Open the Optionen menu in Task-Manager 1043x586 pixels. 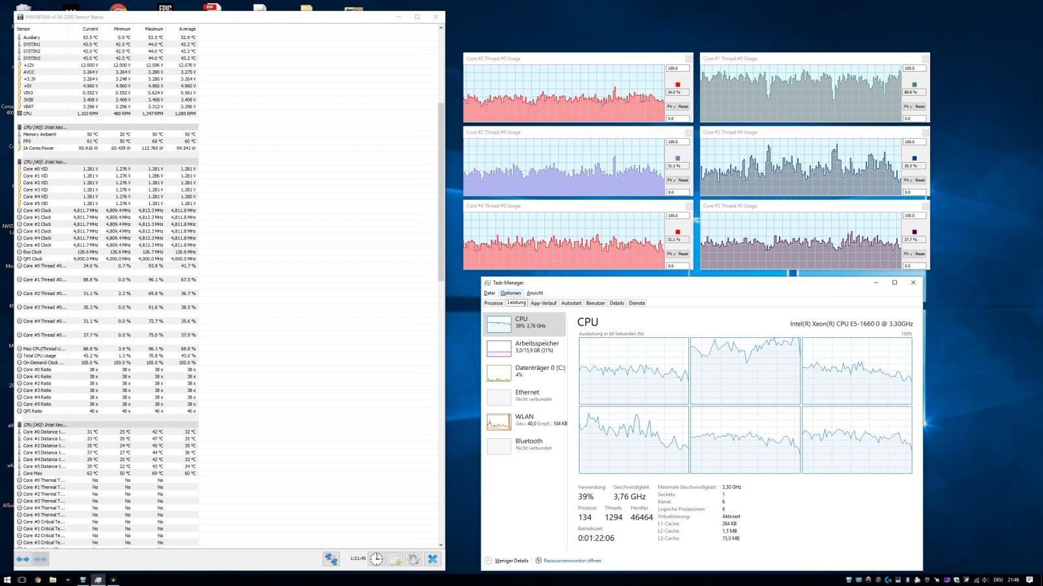[x=510, y=293]
